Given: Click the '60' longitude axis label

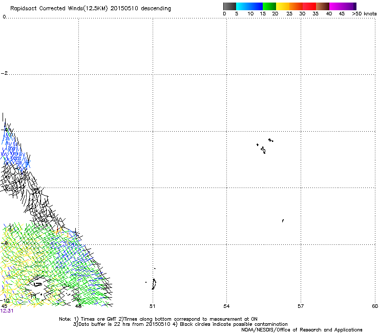Looking at the screenshot, I should 375,306.
